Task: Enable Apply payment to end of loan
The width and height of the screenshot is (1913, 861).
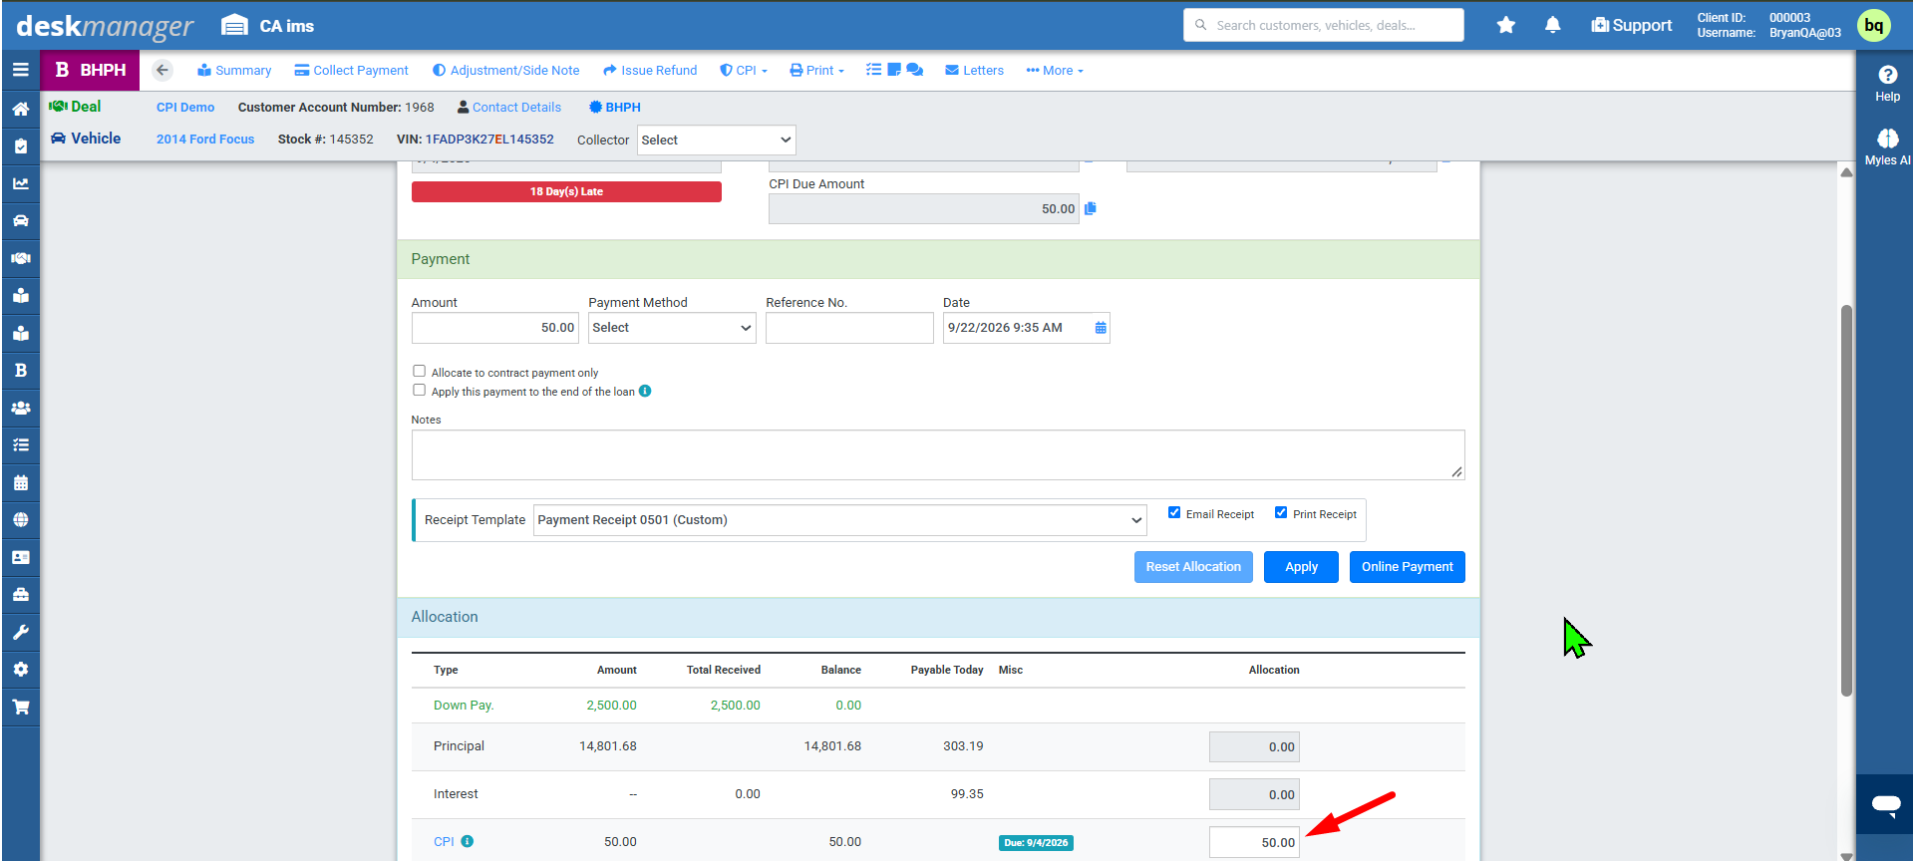Action: (419, 391)
